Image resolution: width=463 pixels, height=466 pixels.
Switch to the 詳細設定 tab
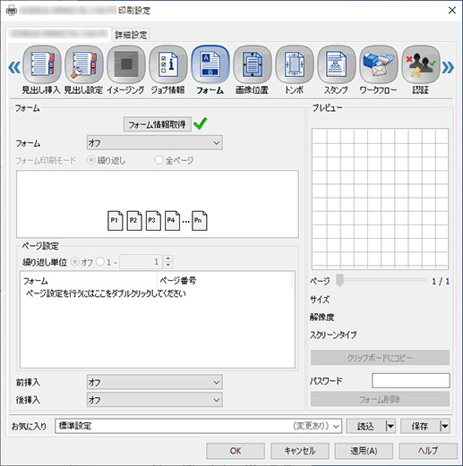click(131, 35)
